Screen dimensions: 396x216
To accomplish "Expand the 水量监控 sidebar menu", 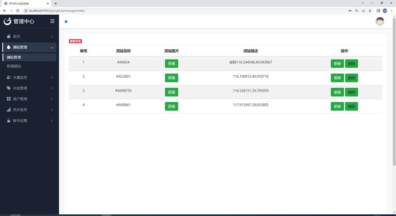I will tap(29, 77).
